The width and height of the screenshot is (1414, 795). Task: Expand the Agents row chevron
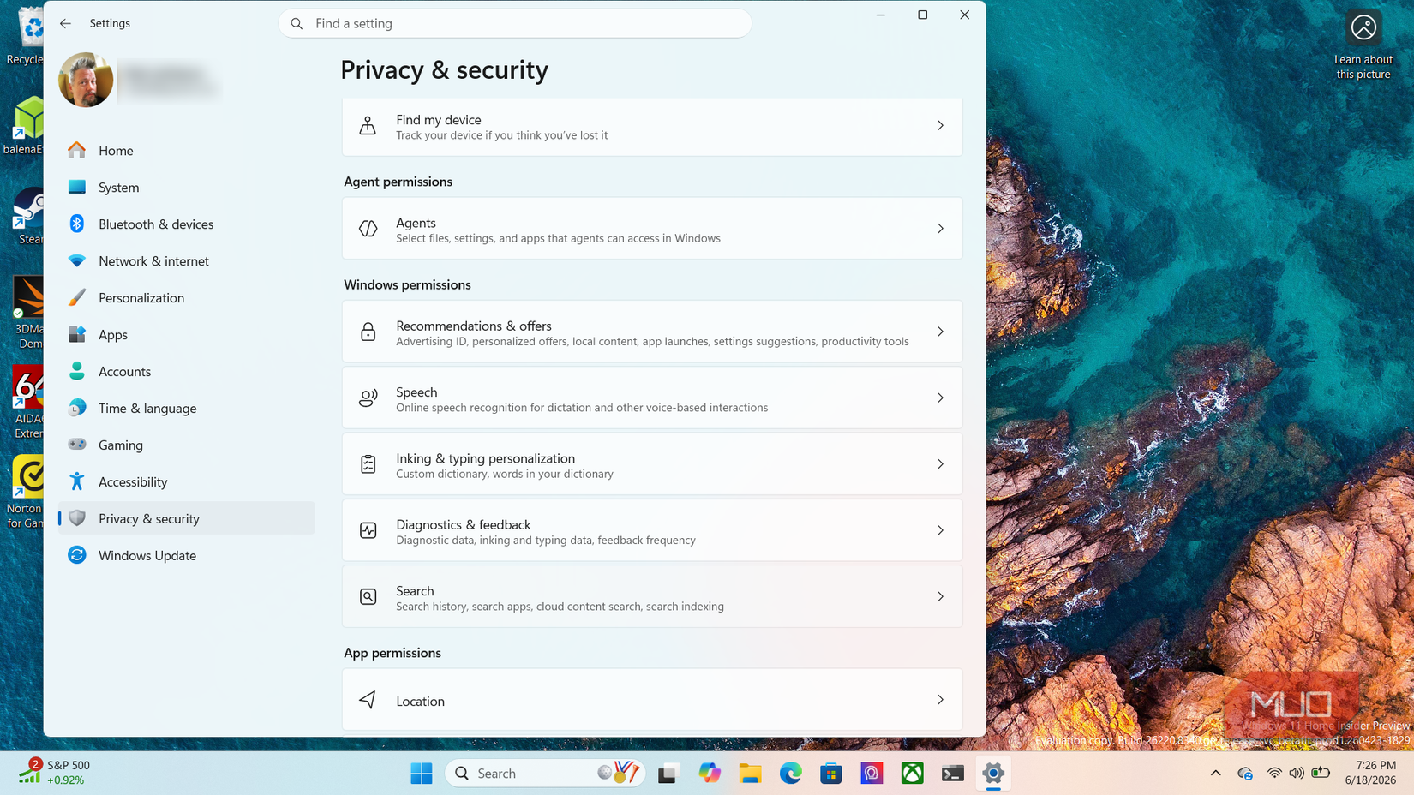(x=940, y=229)
